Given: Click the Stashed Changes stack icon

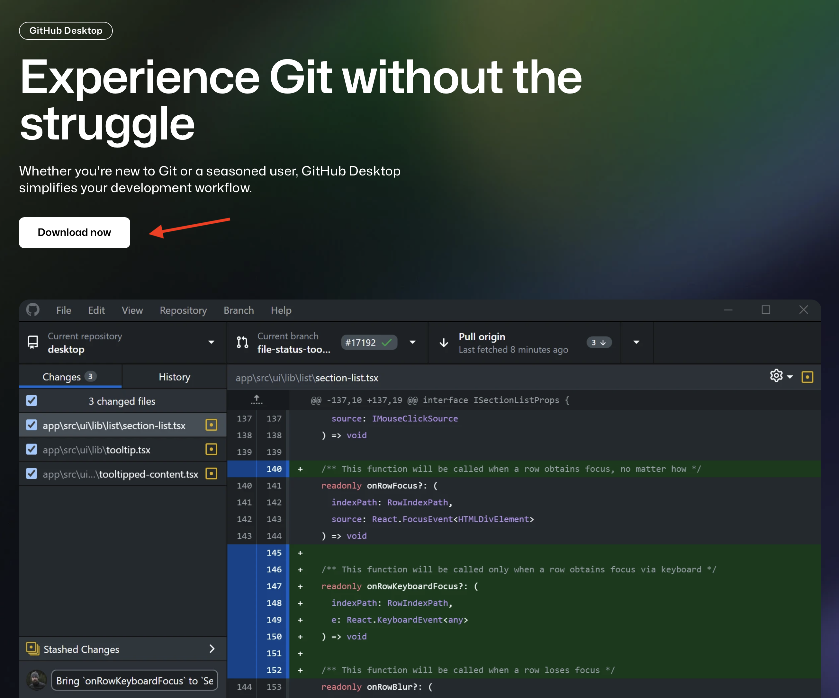Looking at the screenshot, I should tap(33, 649).
